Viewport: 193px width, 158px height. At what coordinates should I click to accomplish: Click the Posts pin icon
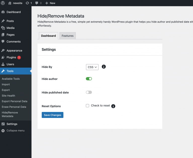[x=3, y=21]
